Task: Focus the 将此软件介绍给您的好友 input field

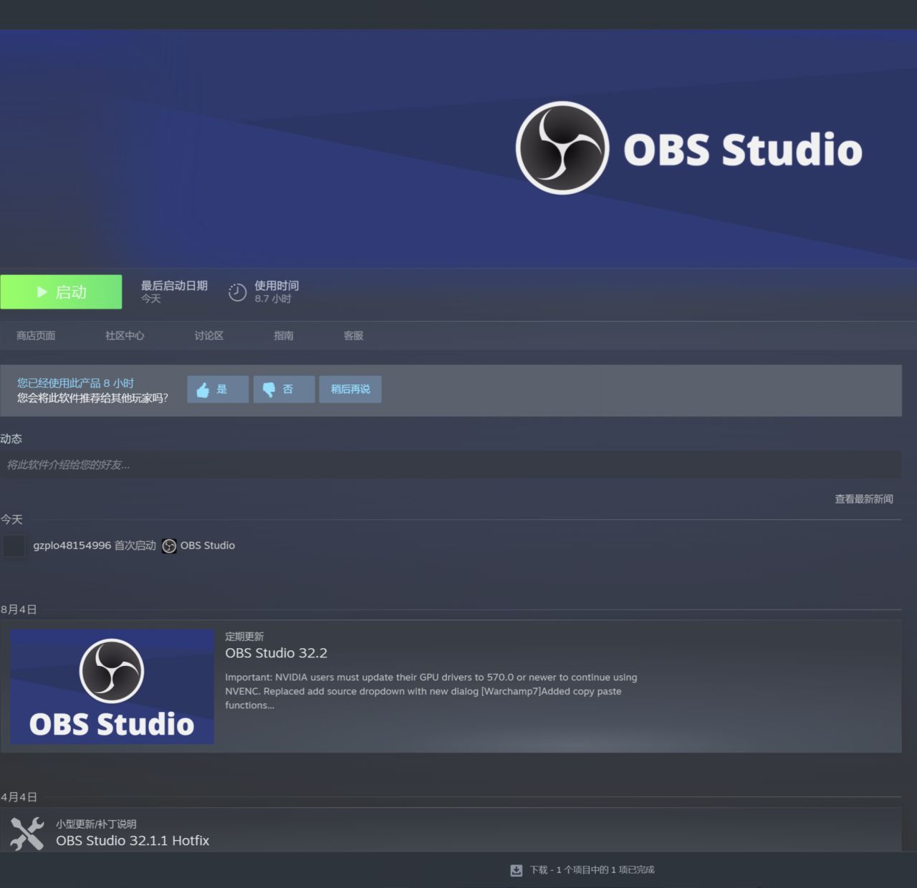Action: [x=451, y=465]
